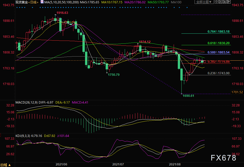This screenshot has height=167, width=244.
Task: Open the 日线 menu at bottom left
Action: point(6,165)
